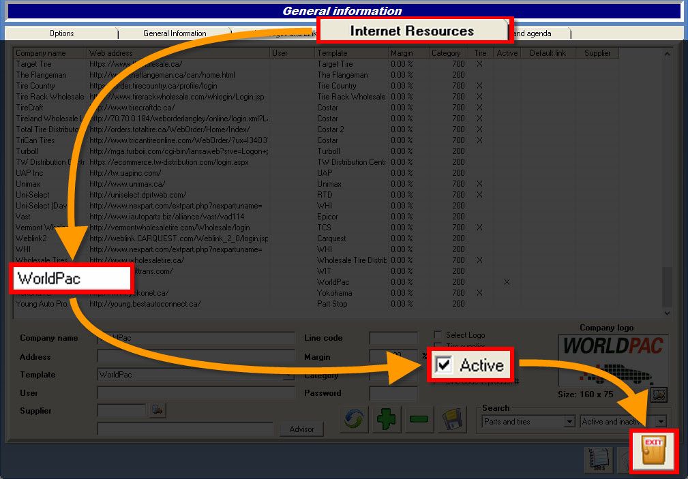This screenshot has height=479, width=688.
Task: Click the Costar 2 template cell
Action: click(x=331, y=129)
